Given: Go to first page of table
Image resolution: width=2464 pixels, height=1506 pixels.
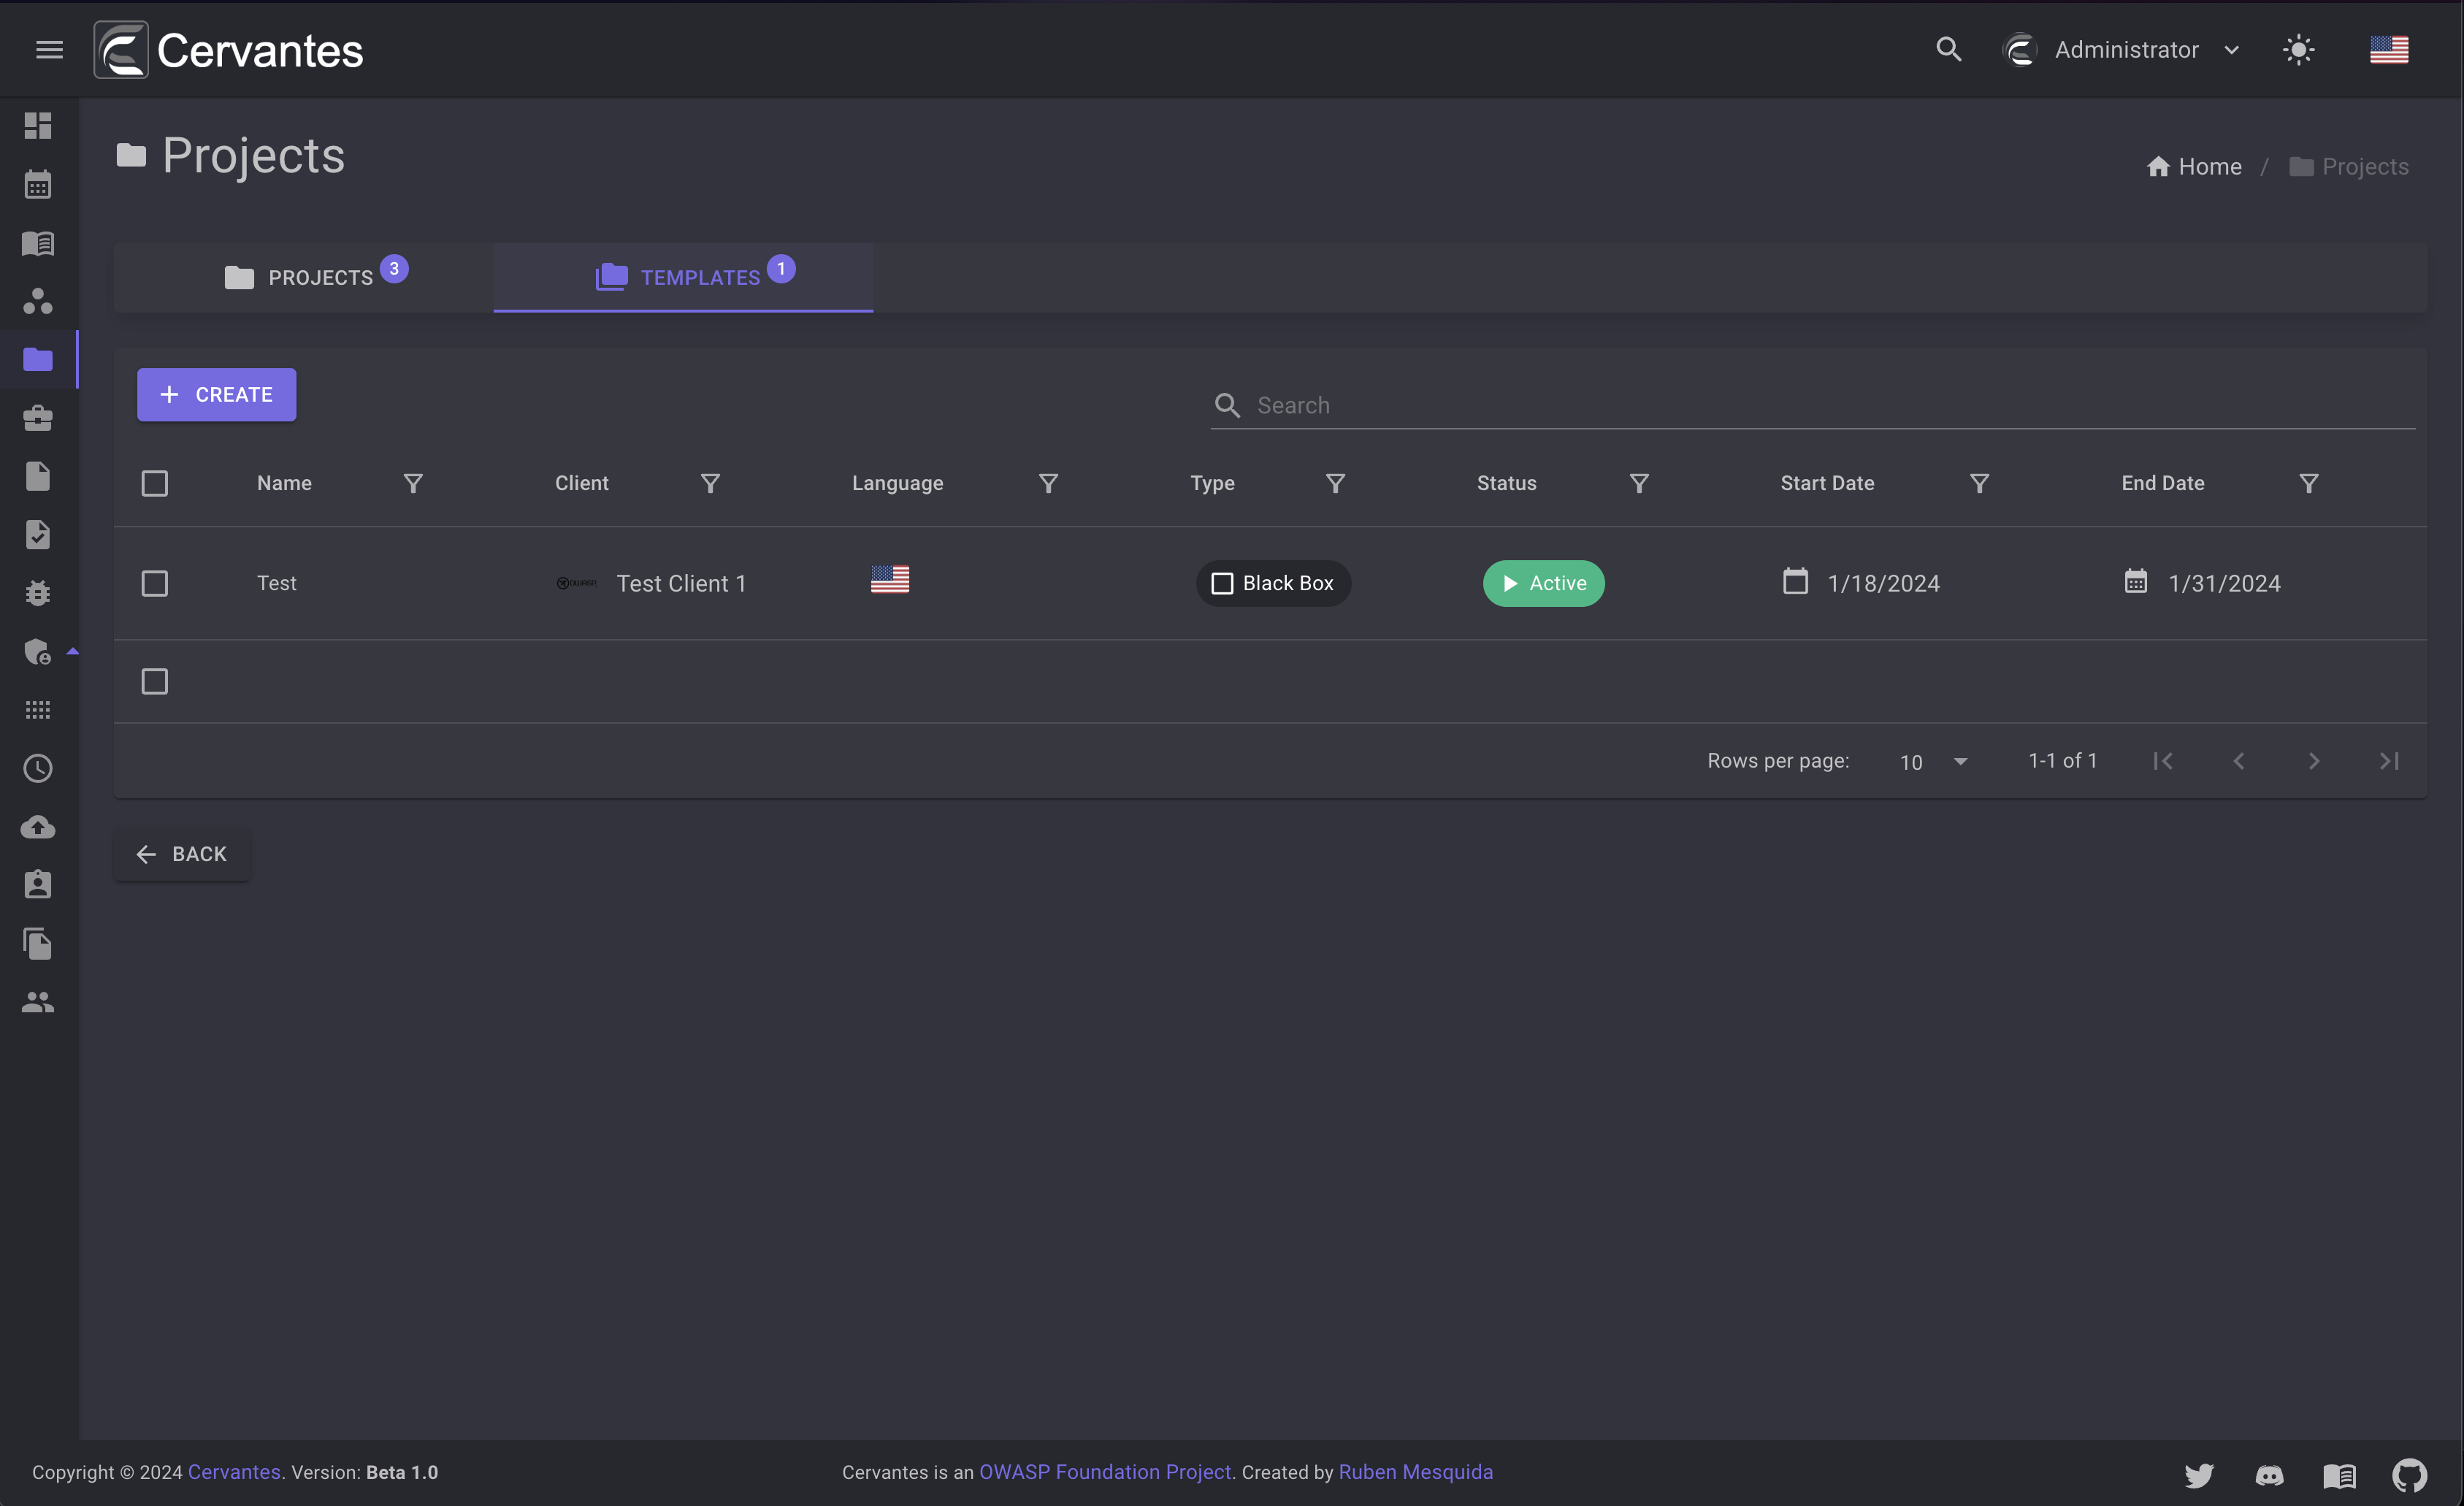Looking at the screenshot, I should [x=2163, y=761].
